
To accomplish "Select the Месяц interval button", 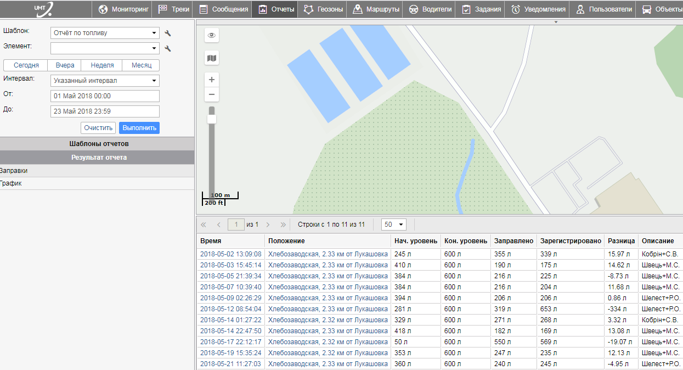I will [142, 65].
